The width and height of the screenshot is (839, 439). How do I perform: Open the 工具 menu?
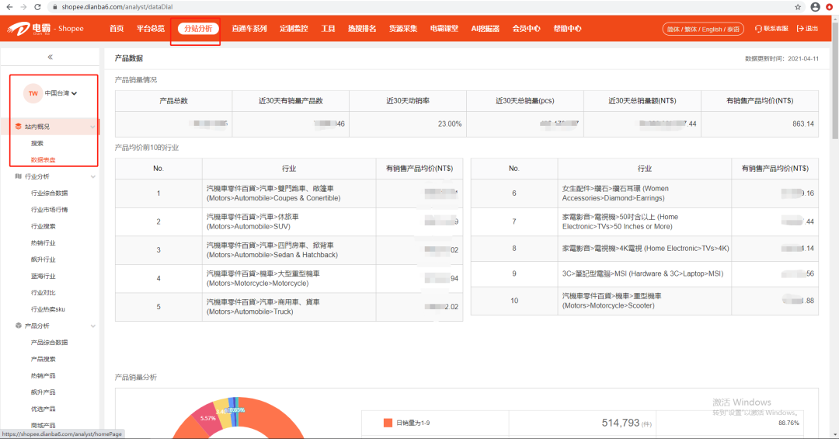tap(328, 29)
